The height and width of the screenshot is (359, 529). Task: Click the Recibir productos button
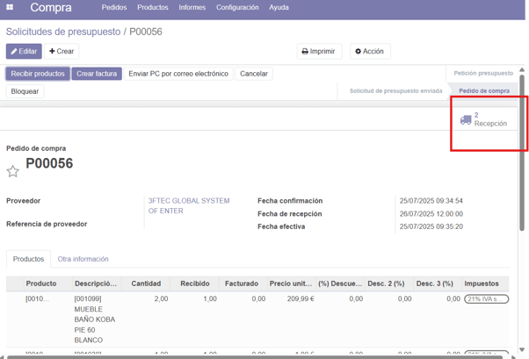click(x=38, y=74)
